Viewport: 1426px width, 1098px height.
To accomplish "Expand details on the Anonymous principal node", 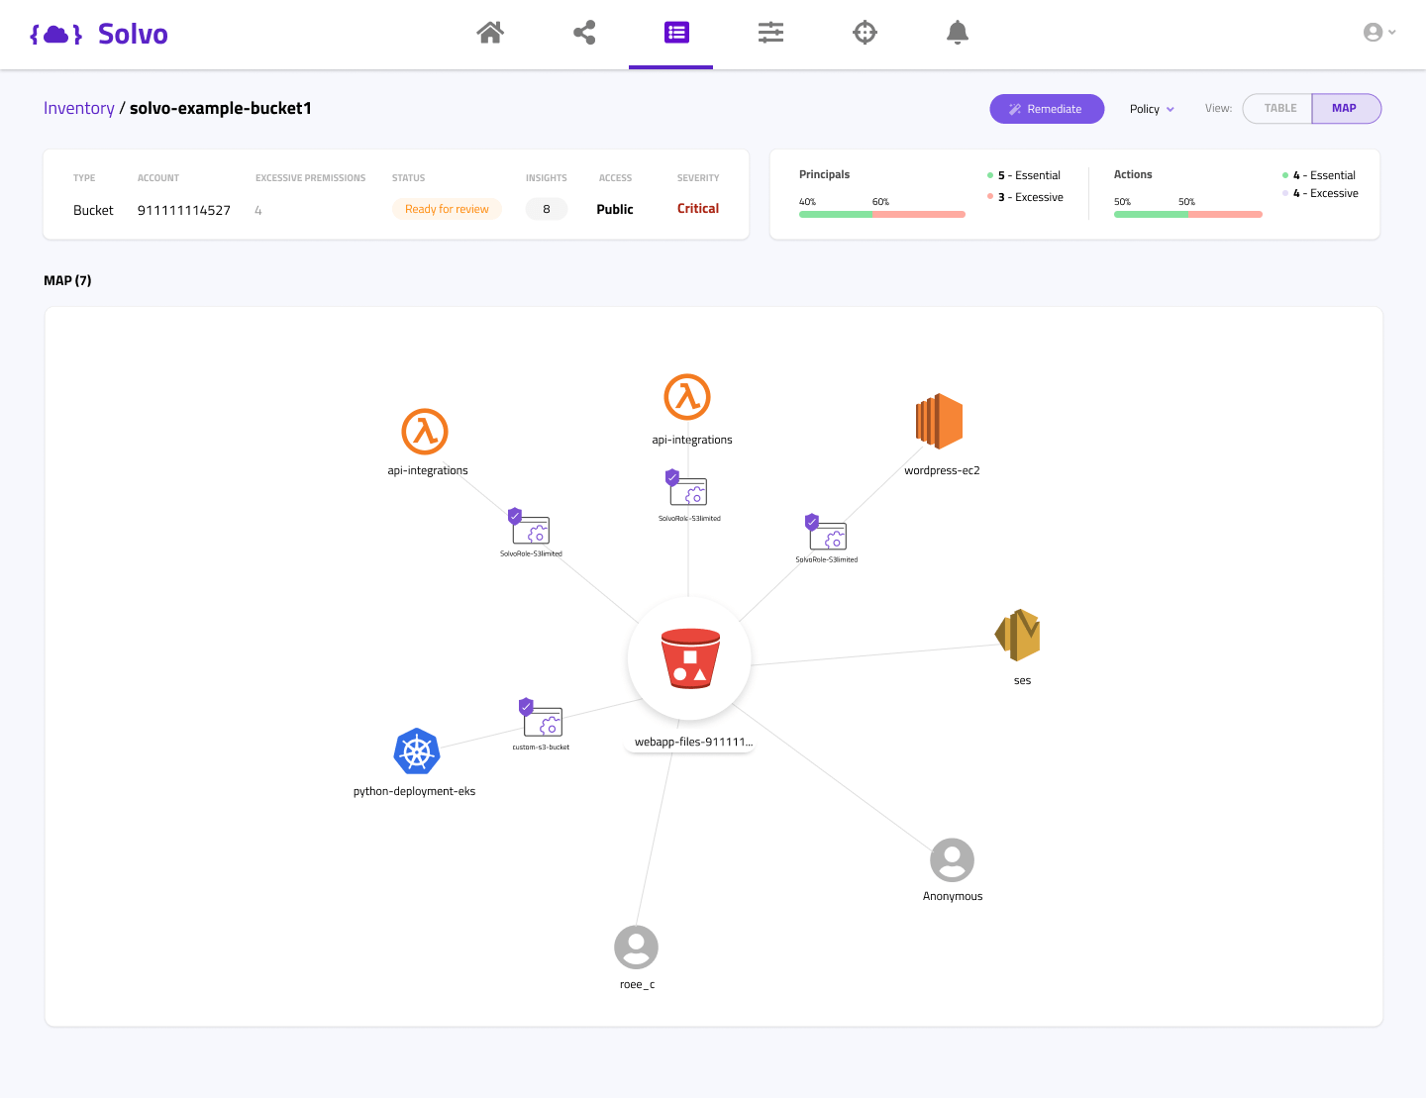I will tap(952, 859).
